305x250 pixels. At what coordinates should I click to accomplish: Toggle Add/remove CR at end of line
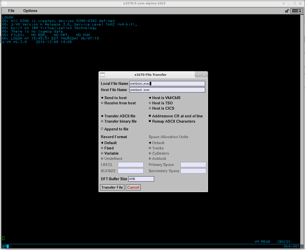click(x=176, y=116)
